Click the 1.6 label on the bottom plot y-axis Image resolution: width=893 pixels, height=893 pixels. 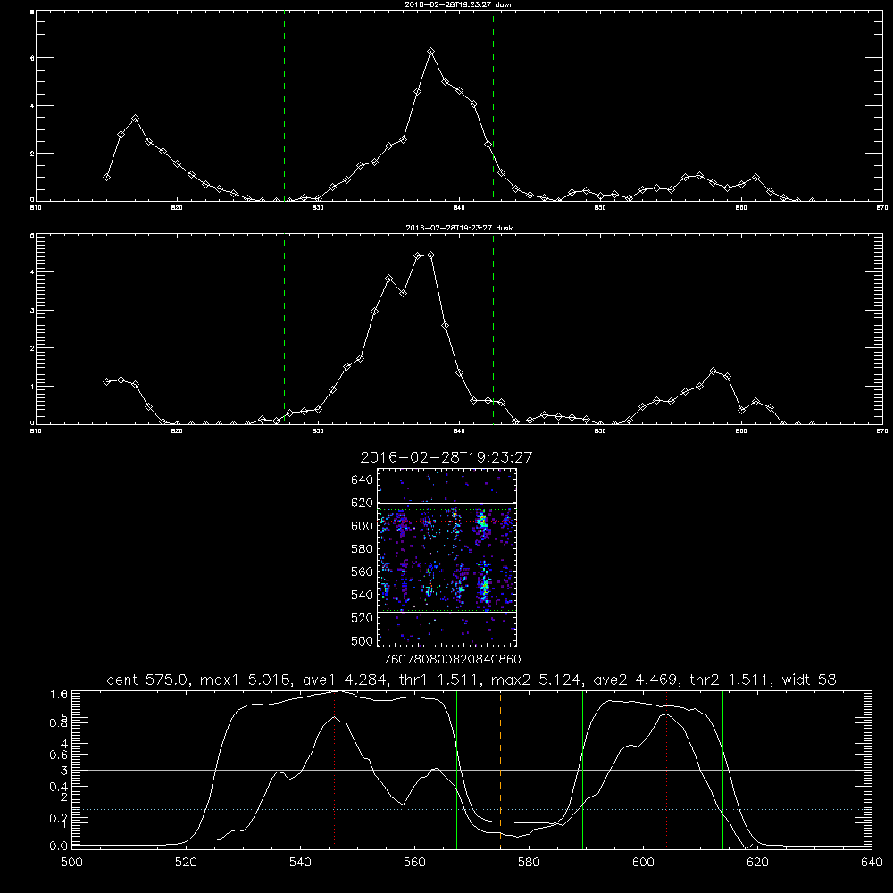(x=59, y=695)
